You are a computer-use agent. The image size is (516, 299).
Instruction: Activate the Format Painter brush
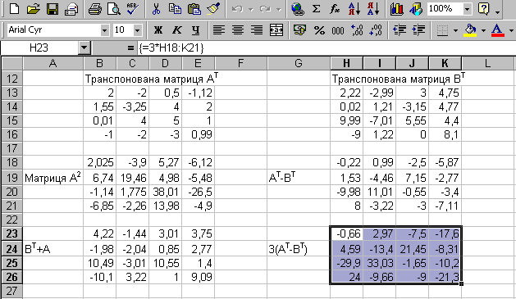pyautogui.click(x=213, y=9)
